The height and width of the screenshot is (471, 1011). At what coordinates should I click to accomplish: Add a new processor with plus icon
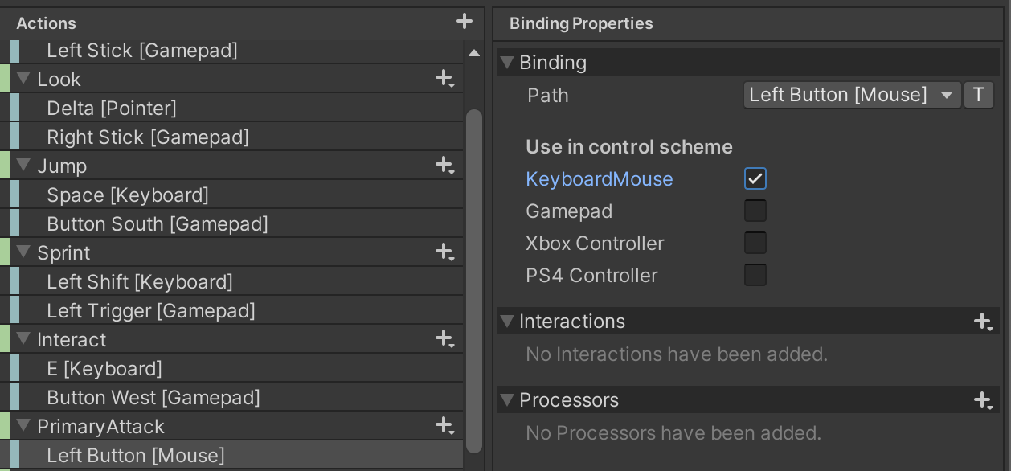pos(983,400)
